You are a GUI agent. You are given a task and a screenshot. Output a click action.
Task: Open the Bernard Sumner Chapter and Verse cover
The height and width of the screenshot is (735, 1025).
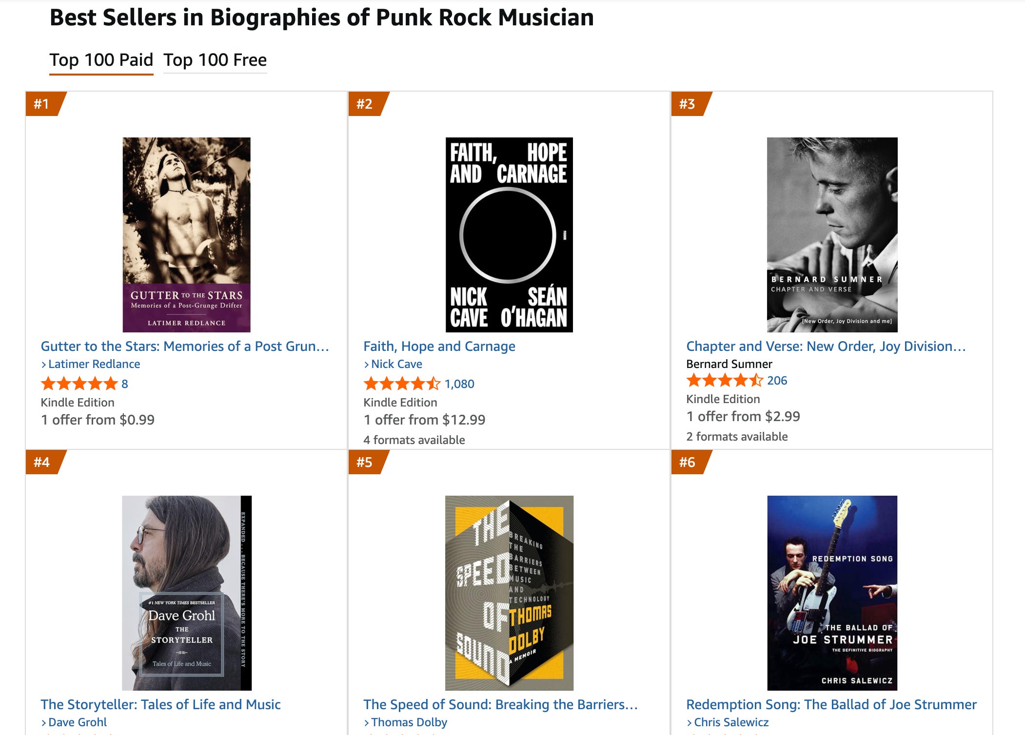click(832, 234)
